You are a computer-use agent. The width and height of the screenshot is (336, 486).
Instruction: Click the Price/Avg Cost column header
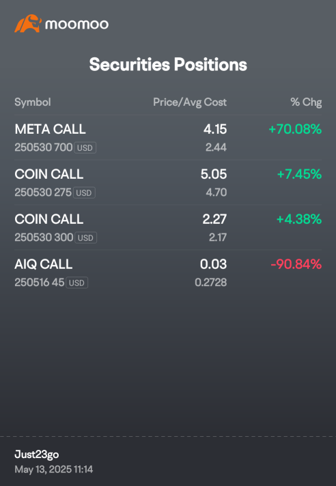[x=190, y=102]
